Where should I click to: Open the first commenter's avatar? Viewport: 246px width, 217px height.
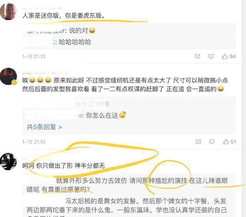pos(8,12)
